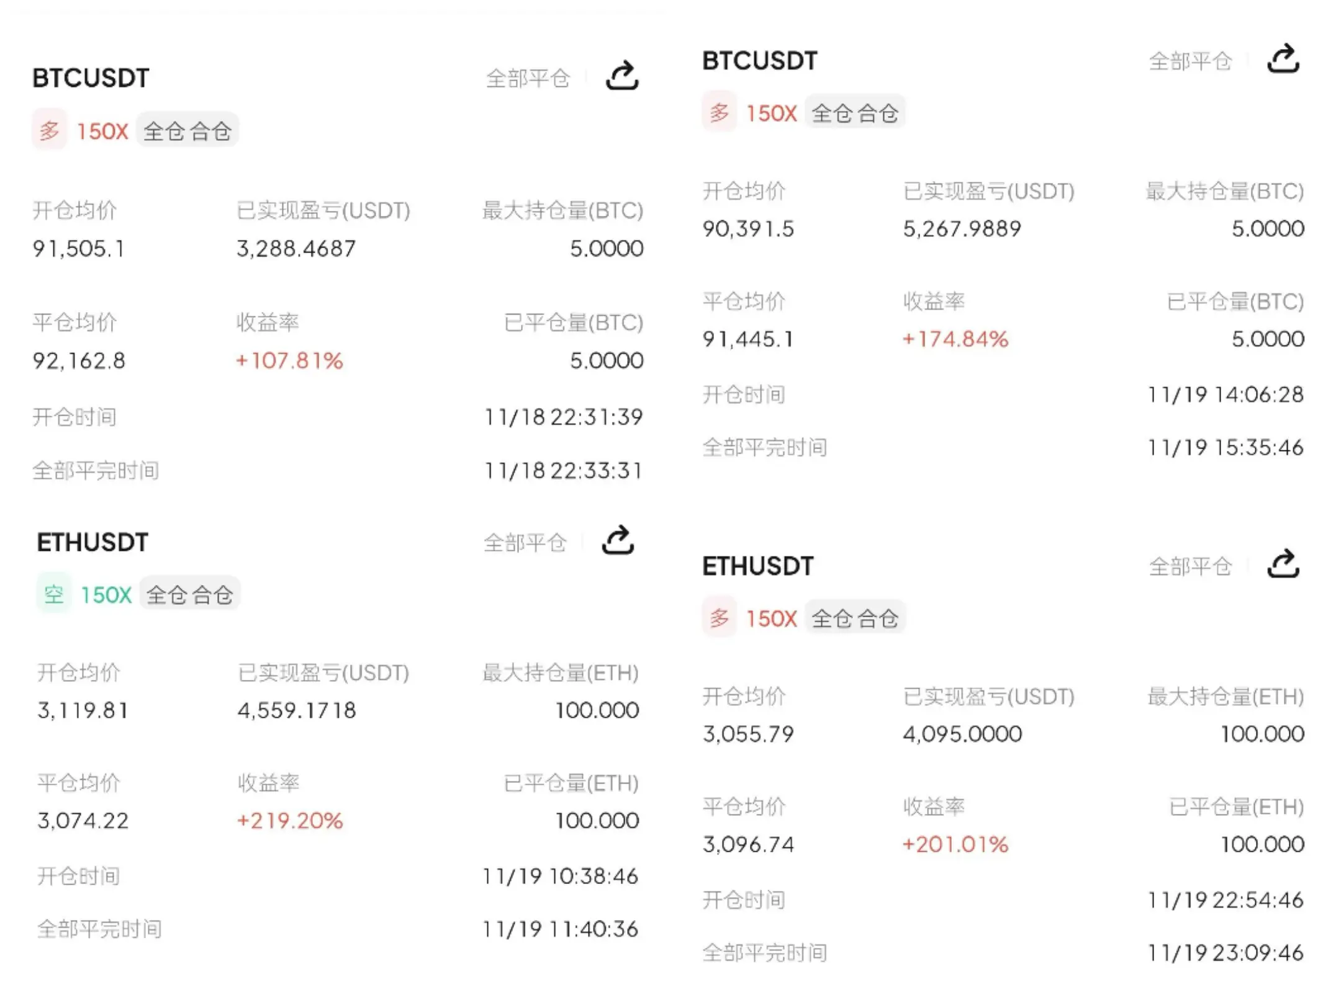Click the +107.81% return rate value
This screenshot has width=1341, height=1005.
(289, 360)
